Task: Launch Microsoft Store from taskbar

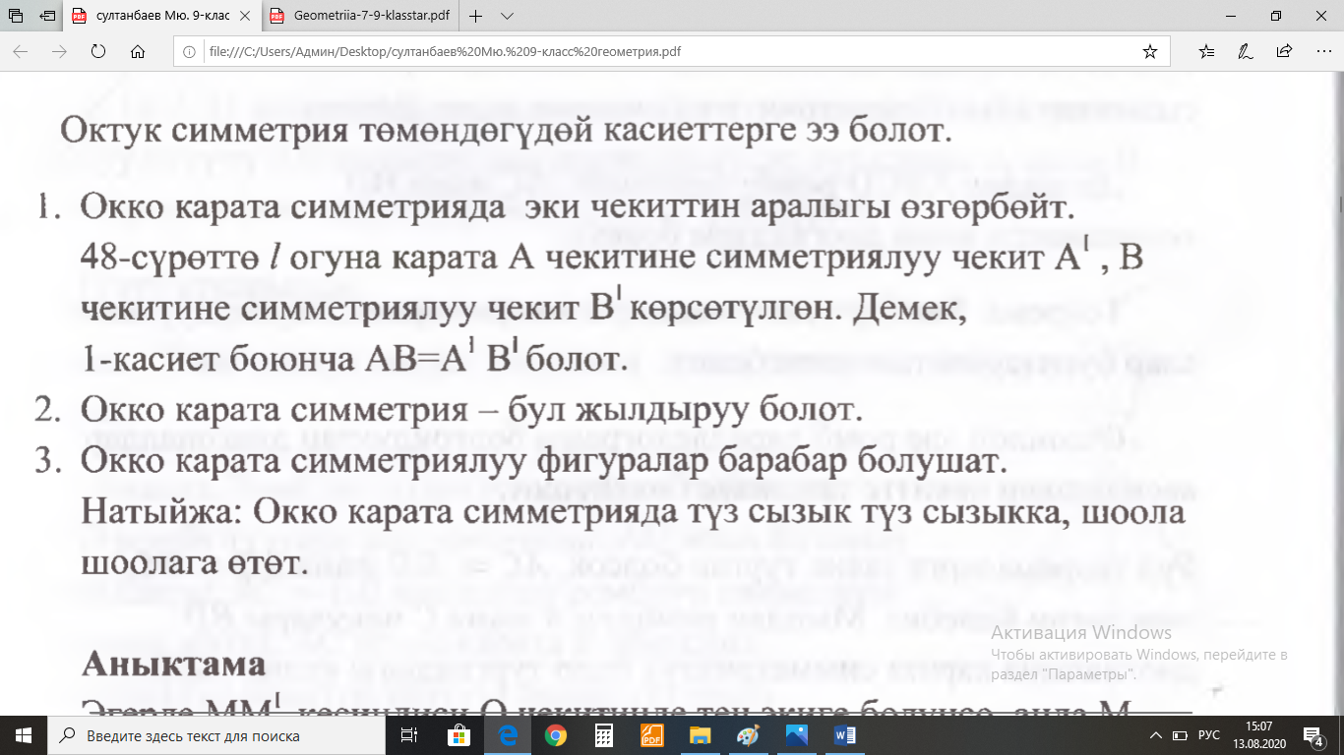Action: coord(459,735)
